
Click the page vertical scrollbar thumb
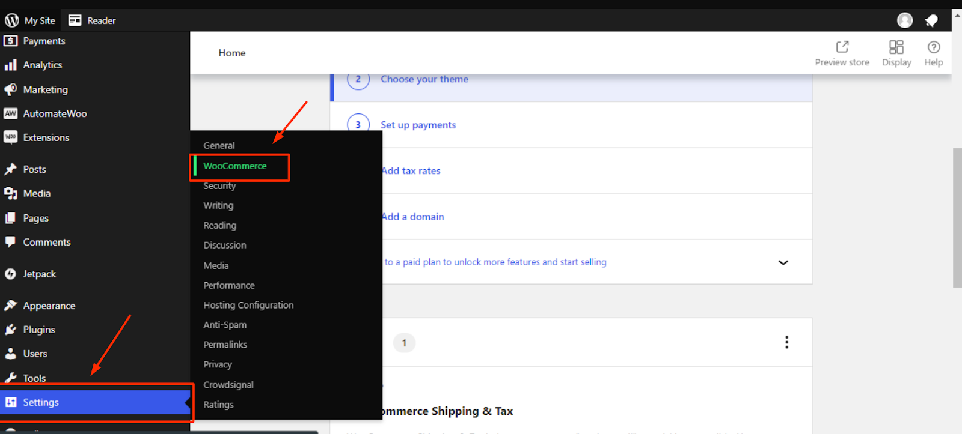pos(957,217)
